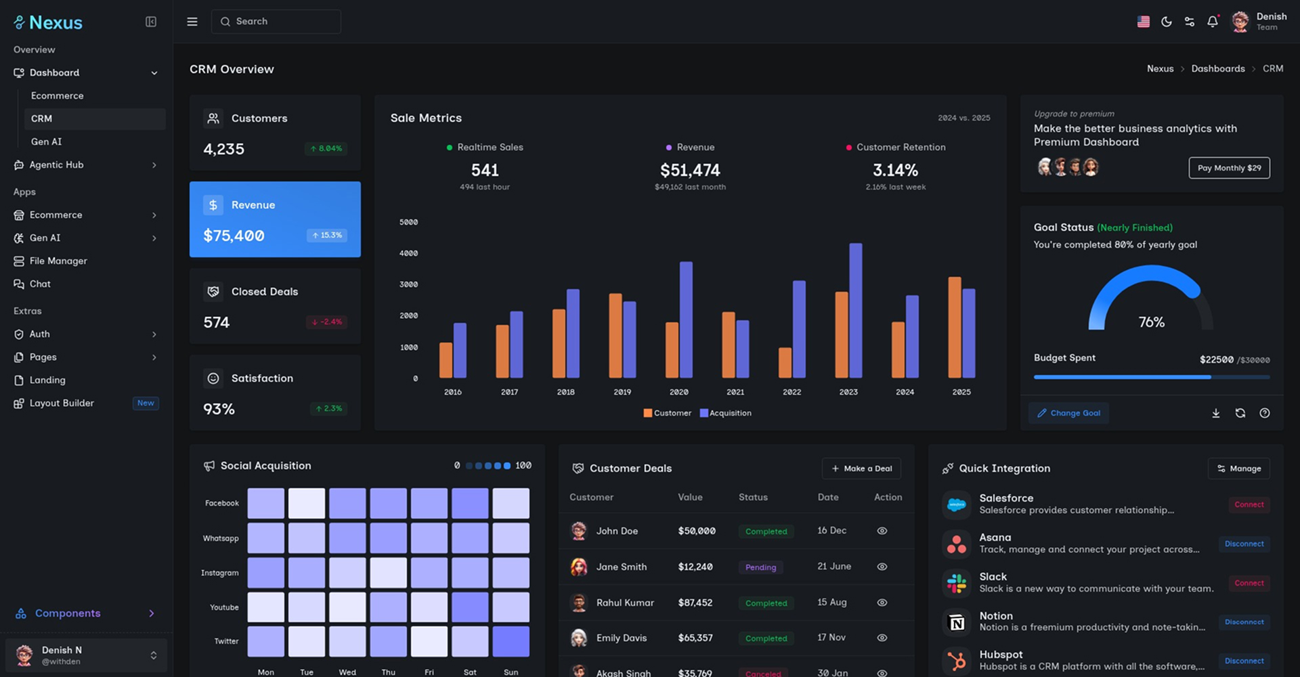This screenshot has width=1300, height=677.
Task: Refresh the goal status card
Action: point(1240,413)
